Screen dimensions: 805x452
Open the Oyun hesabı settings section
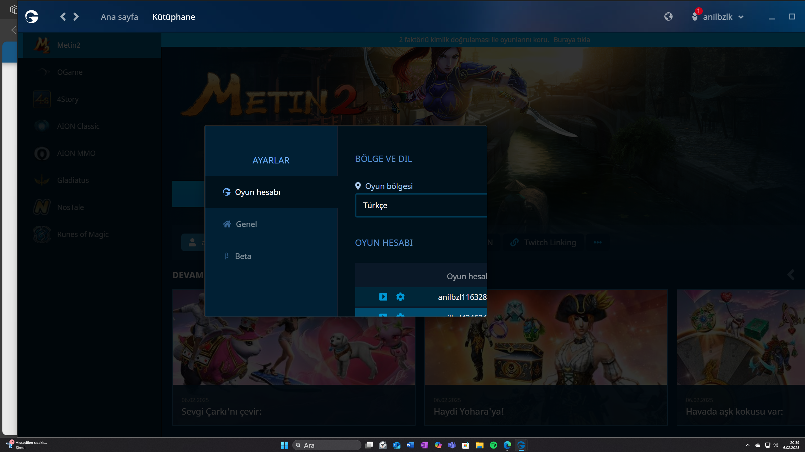[257, 192]
